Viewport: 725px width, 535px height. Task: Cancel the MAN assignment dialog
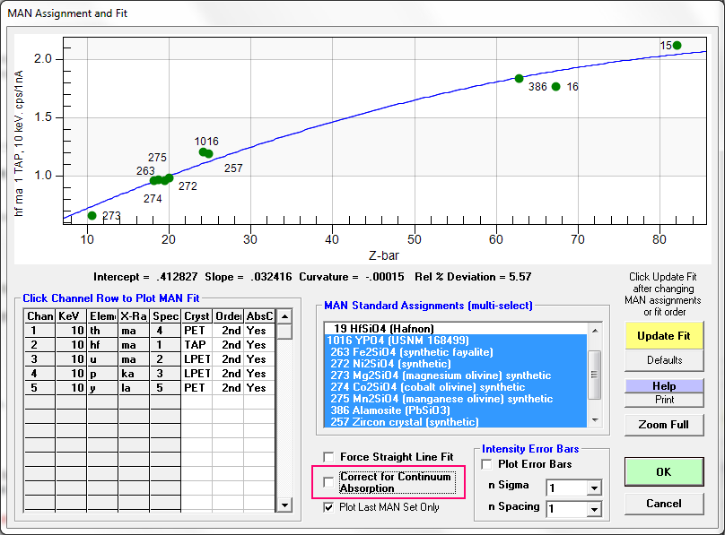coord(665,504)
